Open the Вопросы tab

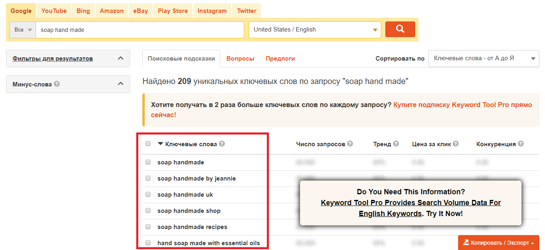click(240, 59)
